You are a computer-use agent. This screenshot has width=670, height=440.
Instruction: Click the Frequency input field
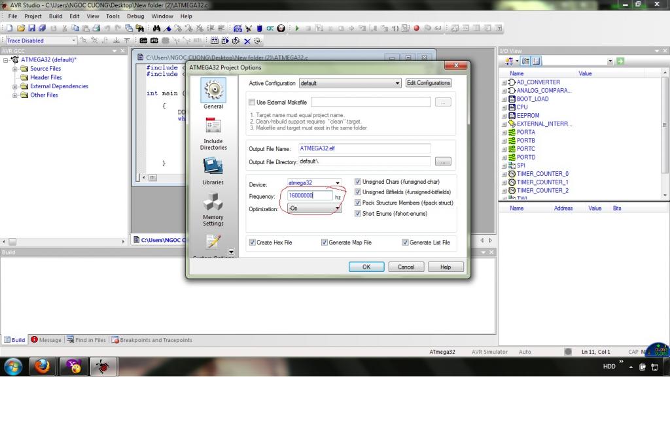310,195
